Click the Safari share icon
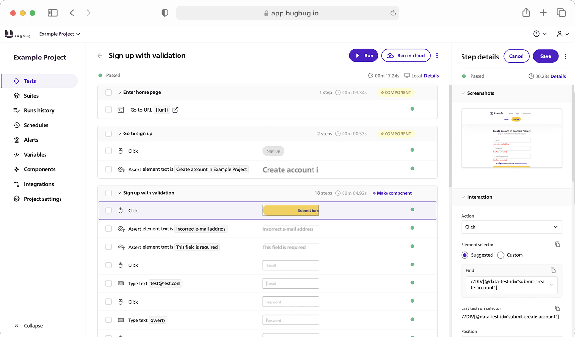Screen dimensions: 581x337 click(526, 13)
